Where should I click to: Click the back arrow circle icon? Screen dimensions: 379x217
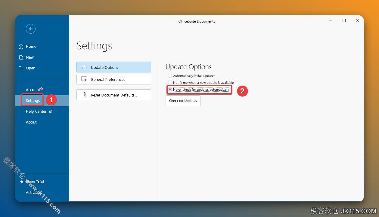point(31,29)
